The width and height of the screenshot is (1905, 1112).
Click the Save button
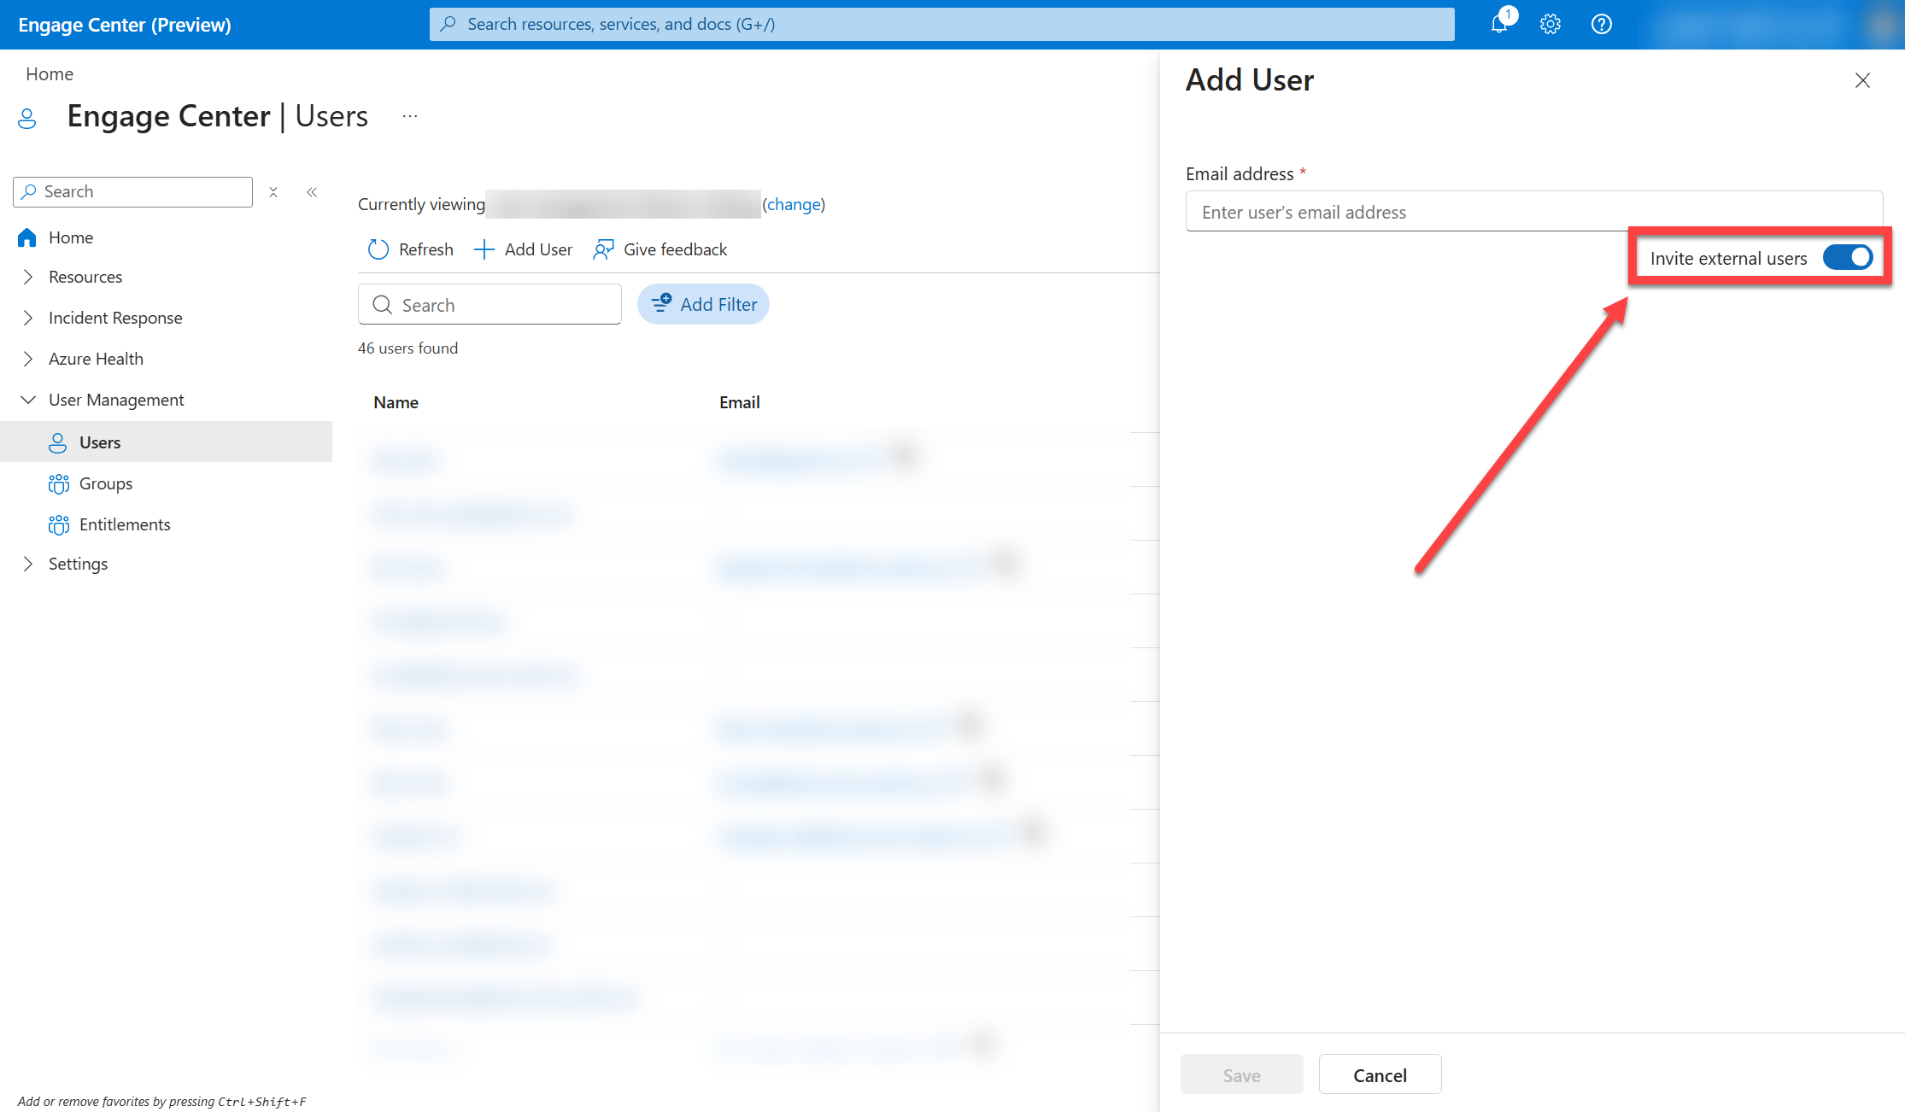click(1241, 1074)
